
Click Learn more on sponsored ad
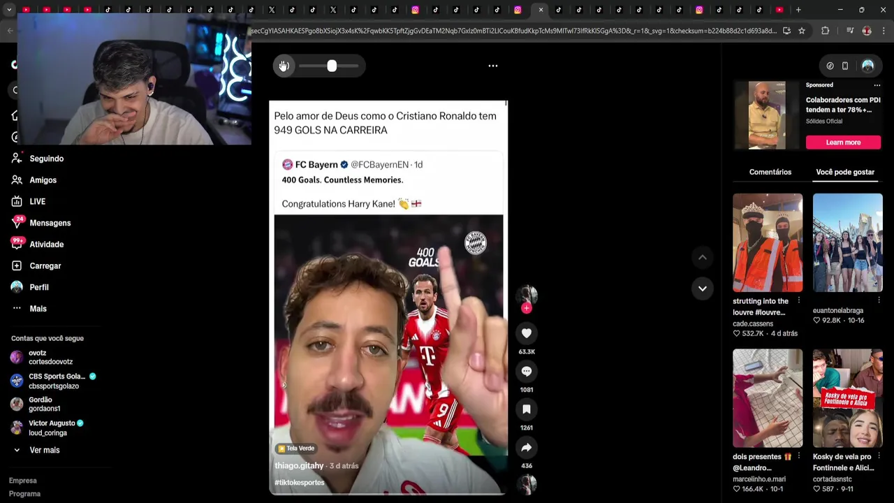click(x=843, y=143)
